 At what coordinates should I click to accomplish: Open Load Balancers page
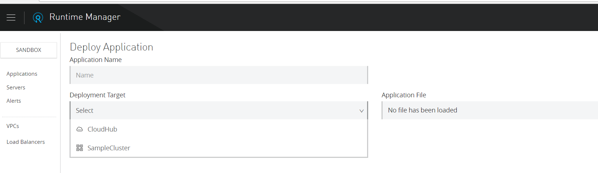(26, 142)
